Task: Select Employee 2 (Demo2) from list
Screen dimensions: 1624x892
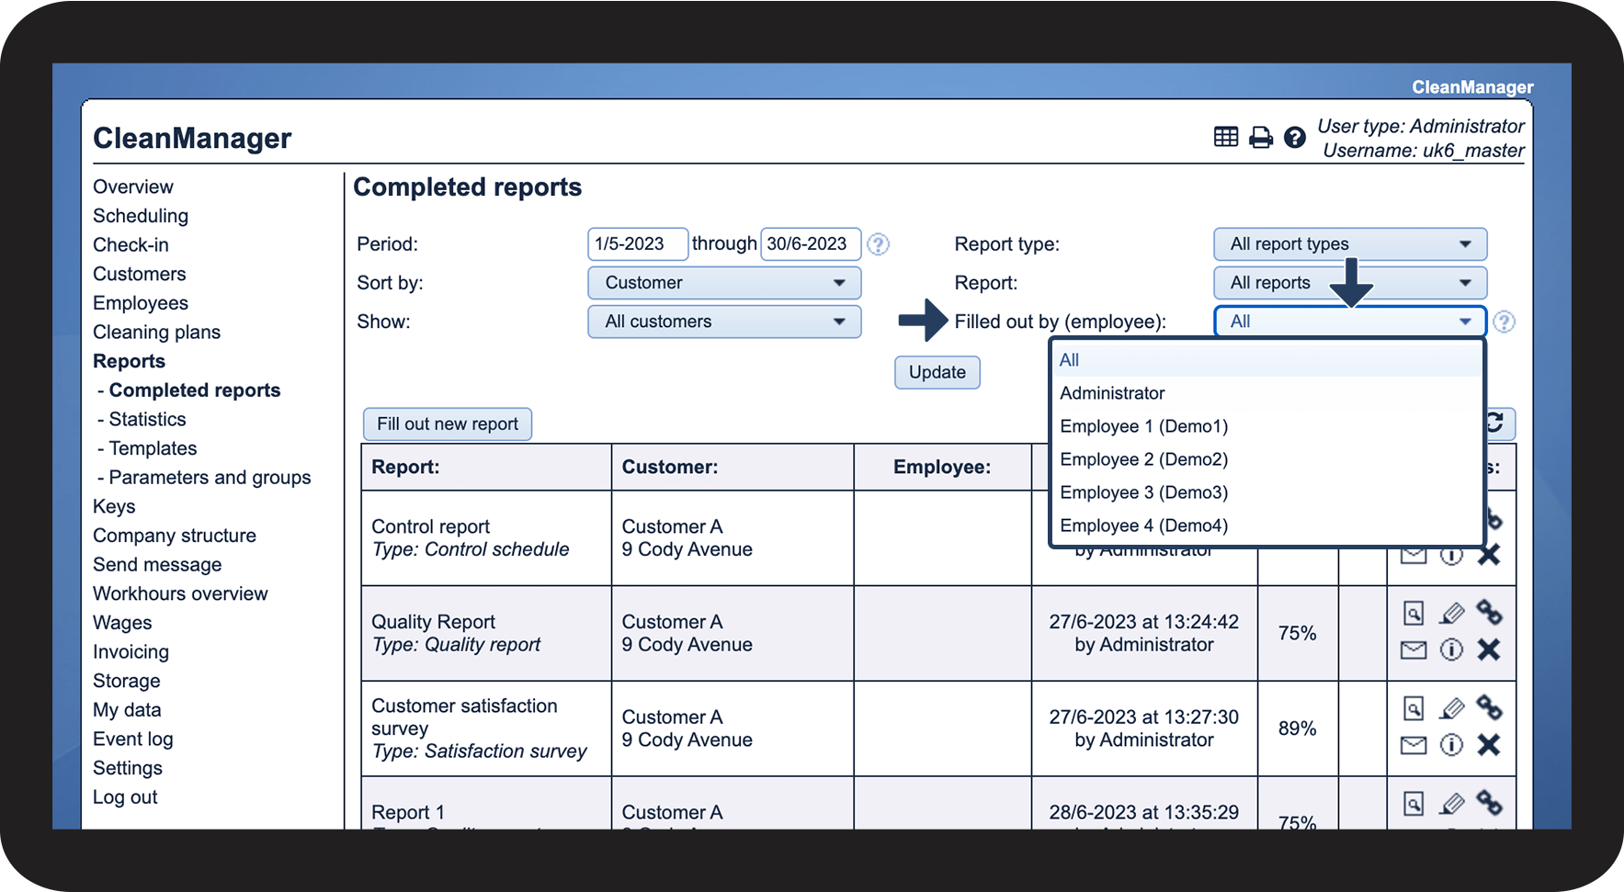Action: pos(1143,459)
